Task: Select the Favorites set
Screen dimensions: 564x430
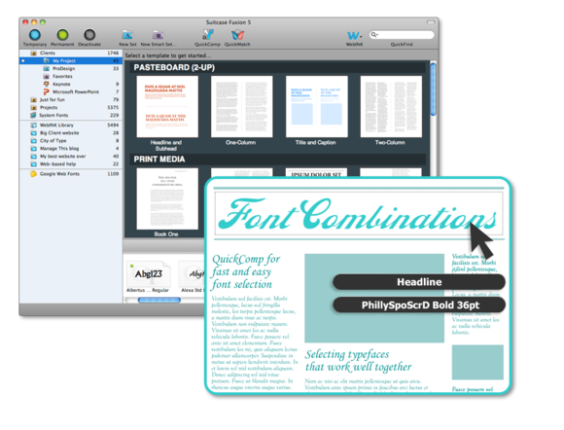Action: pyautogui.click(x=71, y=76)
